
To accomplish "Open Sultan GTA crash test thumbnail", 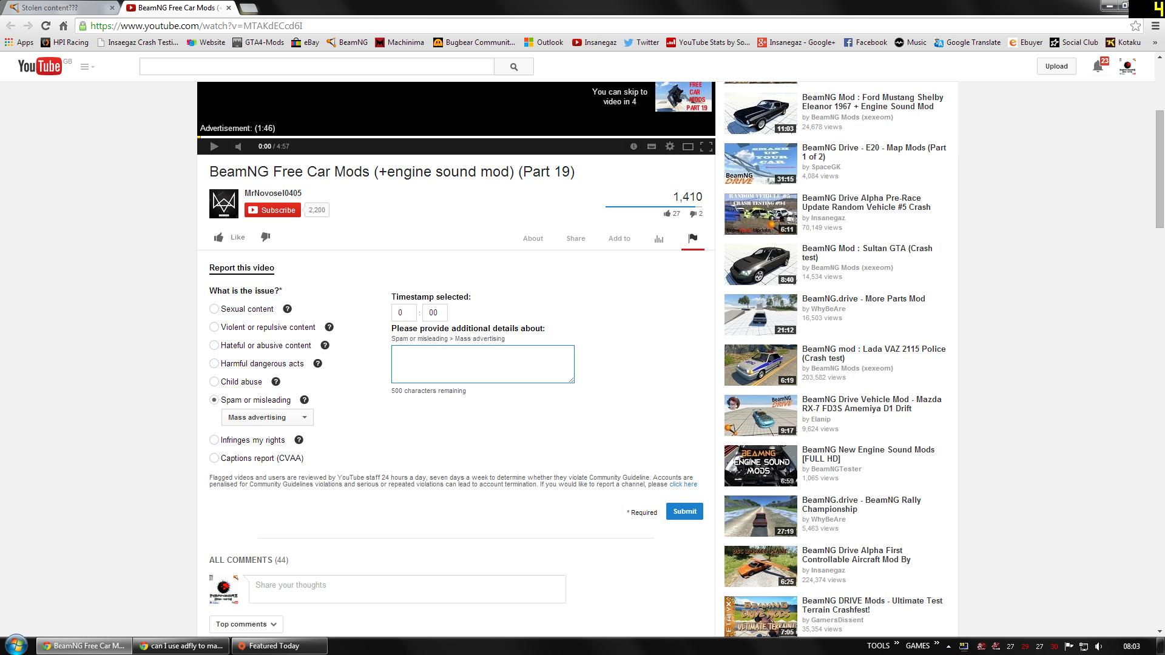I will coord(761,264).
